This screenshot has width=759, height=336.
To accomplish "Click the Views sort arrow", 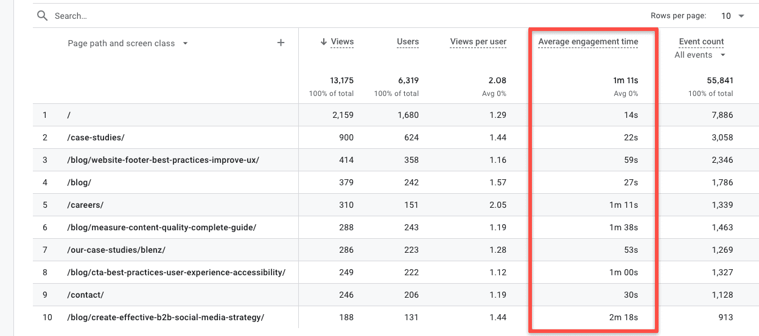I will click(323, 42).
